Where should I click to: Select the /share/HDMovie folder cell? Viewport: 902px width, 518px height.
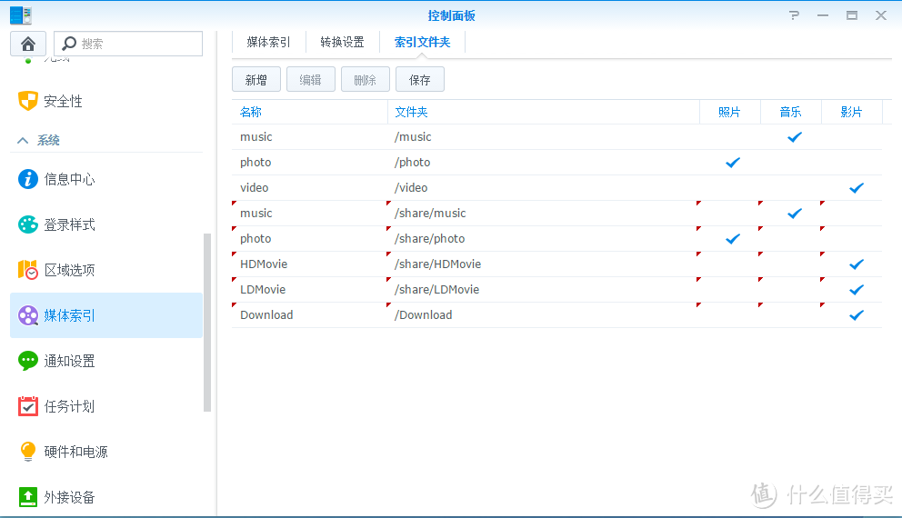coord(543,264)
